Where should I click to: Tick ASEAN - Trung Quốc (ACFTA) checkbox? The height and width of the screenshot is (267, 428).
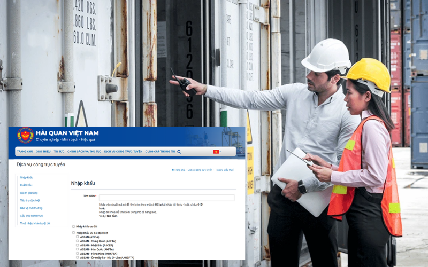pyautogui.click(x=77, y=241)
